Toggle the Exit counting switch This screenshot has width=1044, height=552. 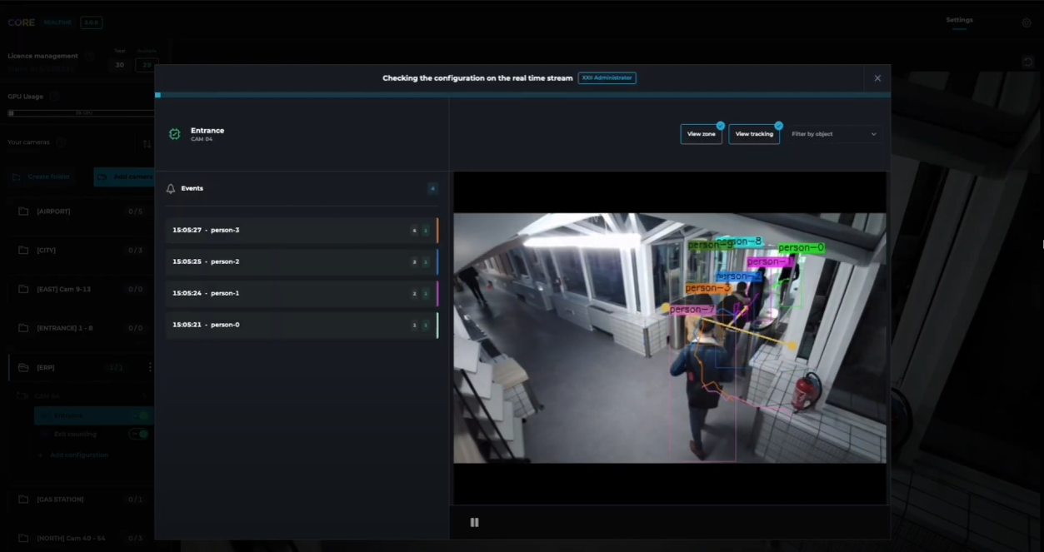click(139, 434)
